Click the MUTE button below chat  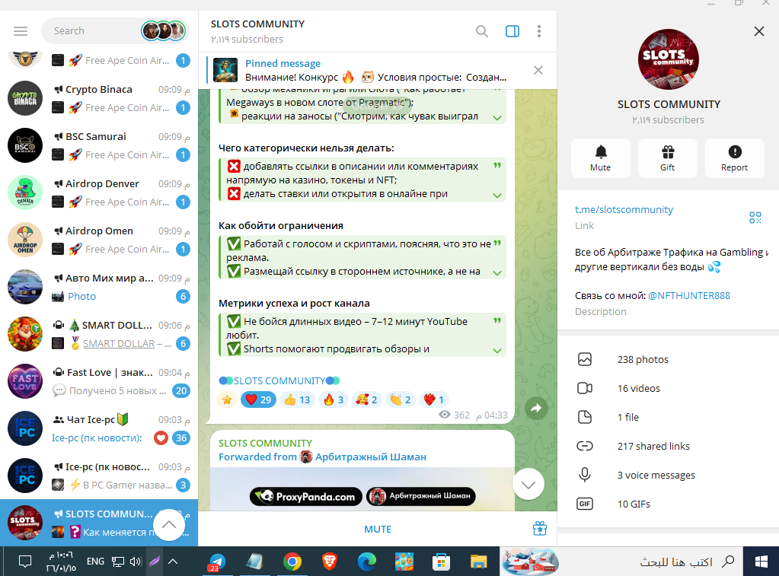tap(378, 530)
